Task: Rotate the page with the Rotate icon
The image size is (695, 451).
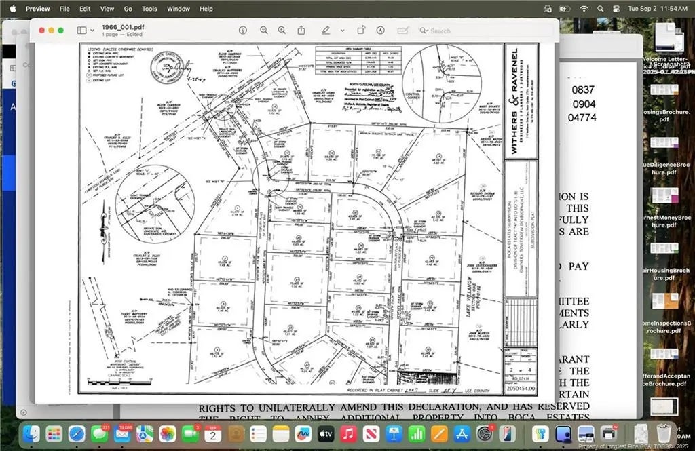Action: pyautogui.click(x=361, y=31)
